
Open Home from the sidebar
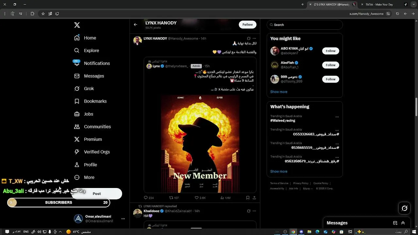[x=85, y=38]
